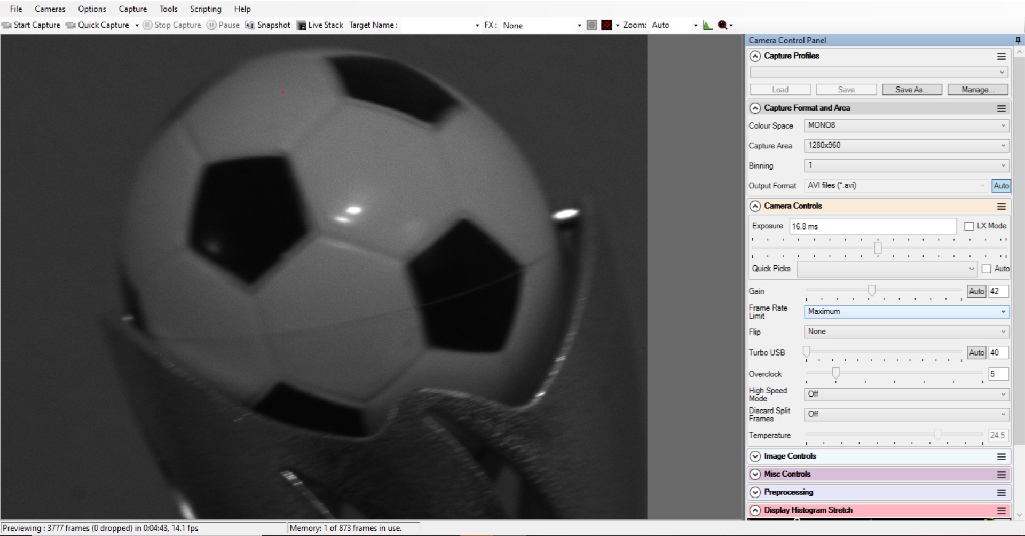Screen dimensions: 1025x536
Task: Click the selection area icon near Zoom
Action: coord(592,25)
